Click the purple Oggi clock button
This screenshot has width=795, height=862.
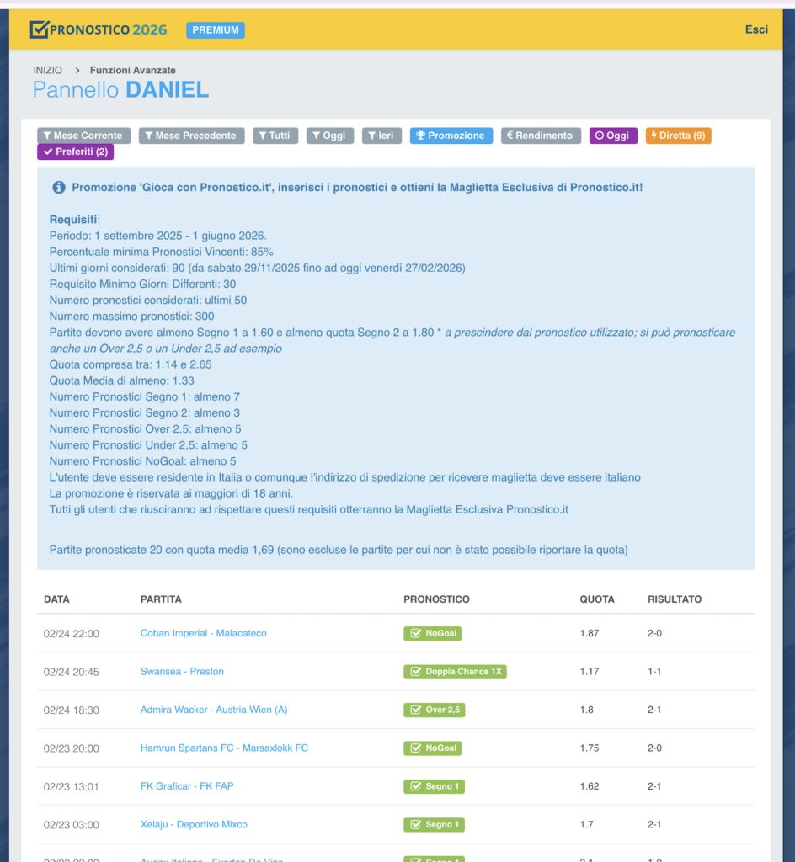tap(612, 136)
